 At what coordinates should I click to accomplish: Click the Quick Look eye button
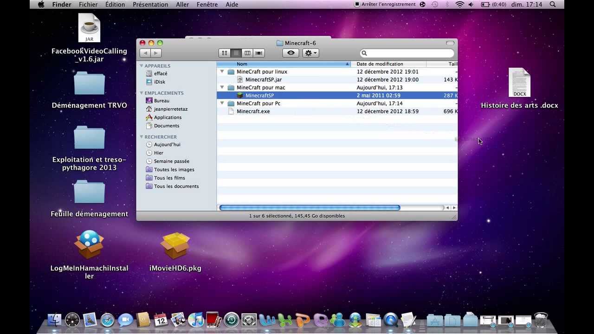pyautogui.click(x=291, y=53)
